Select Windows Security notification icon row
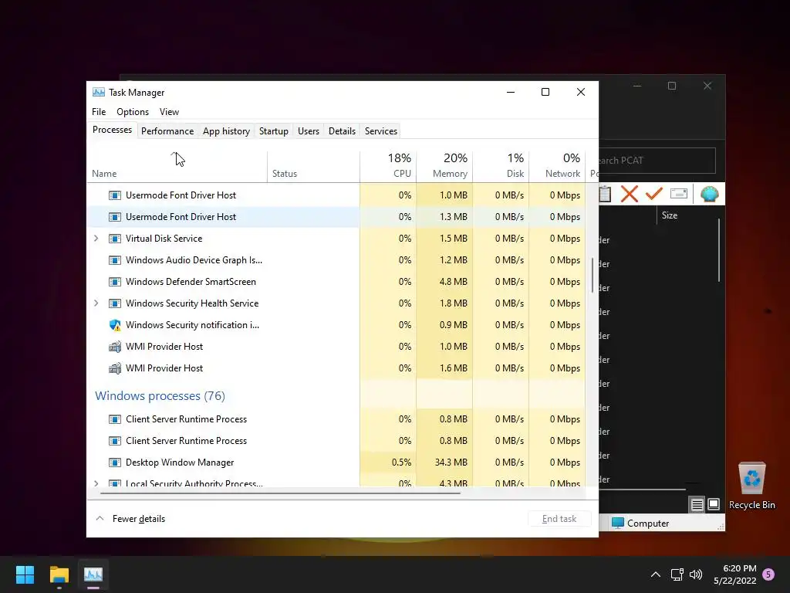 336,325
